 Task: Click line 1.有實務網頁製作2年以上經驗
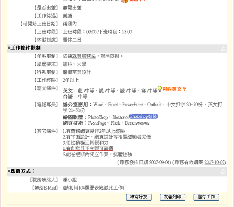94,131
